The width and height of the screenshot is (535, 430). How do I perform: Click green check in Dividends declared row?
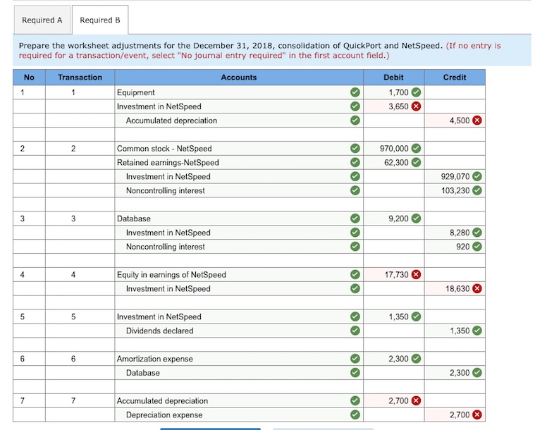coord(355,331)
